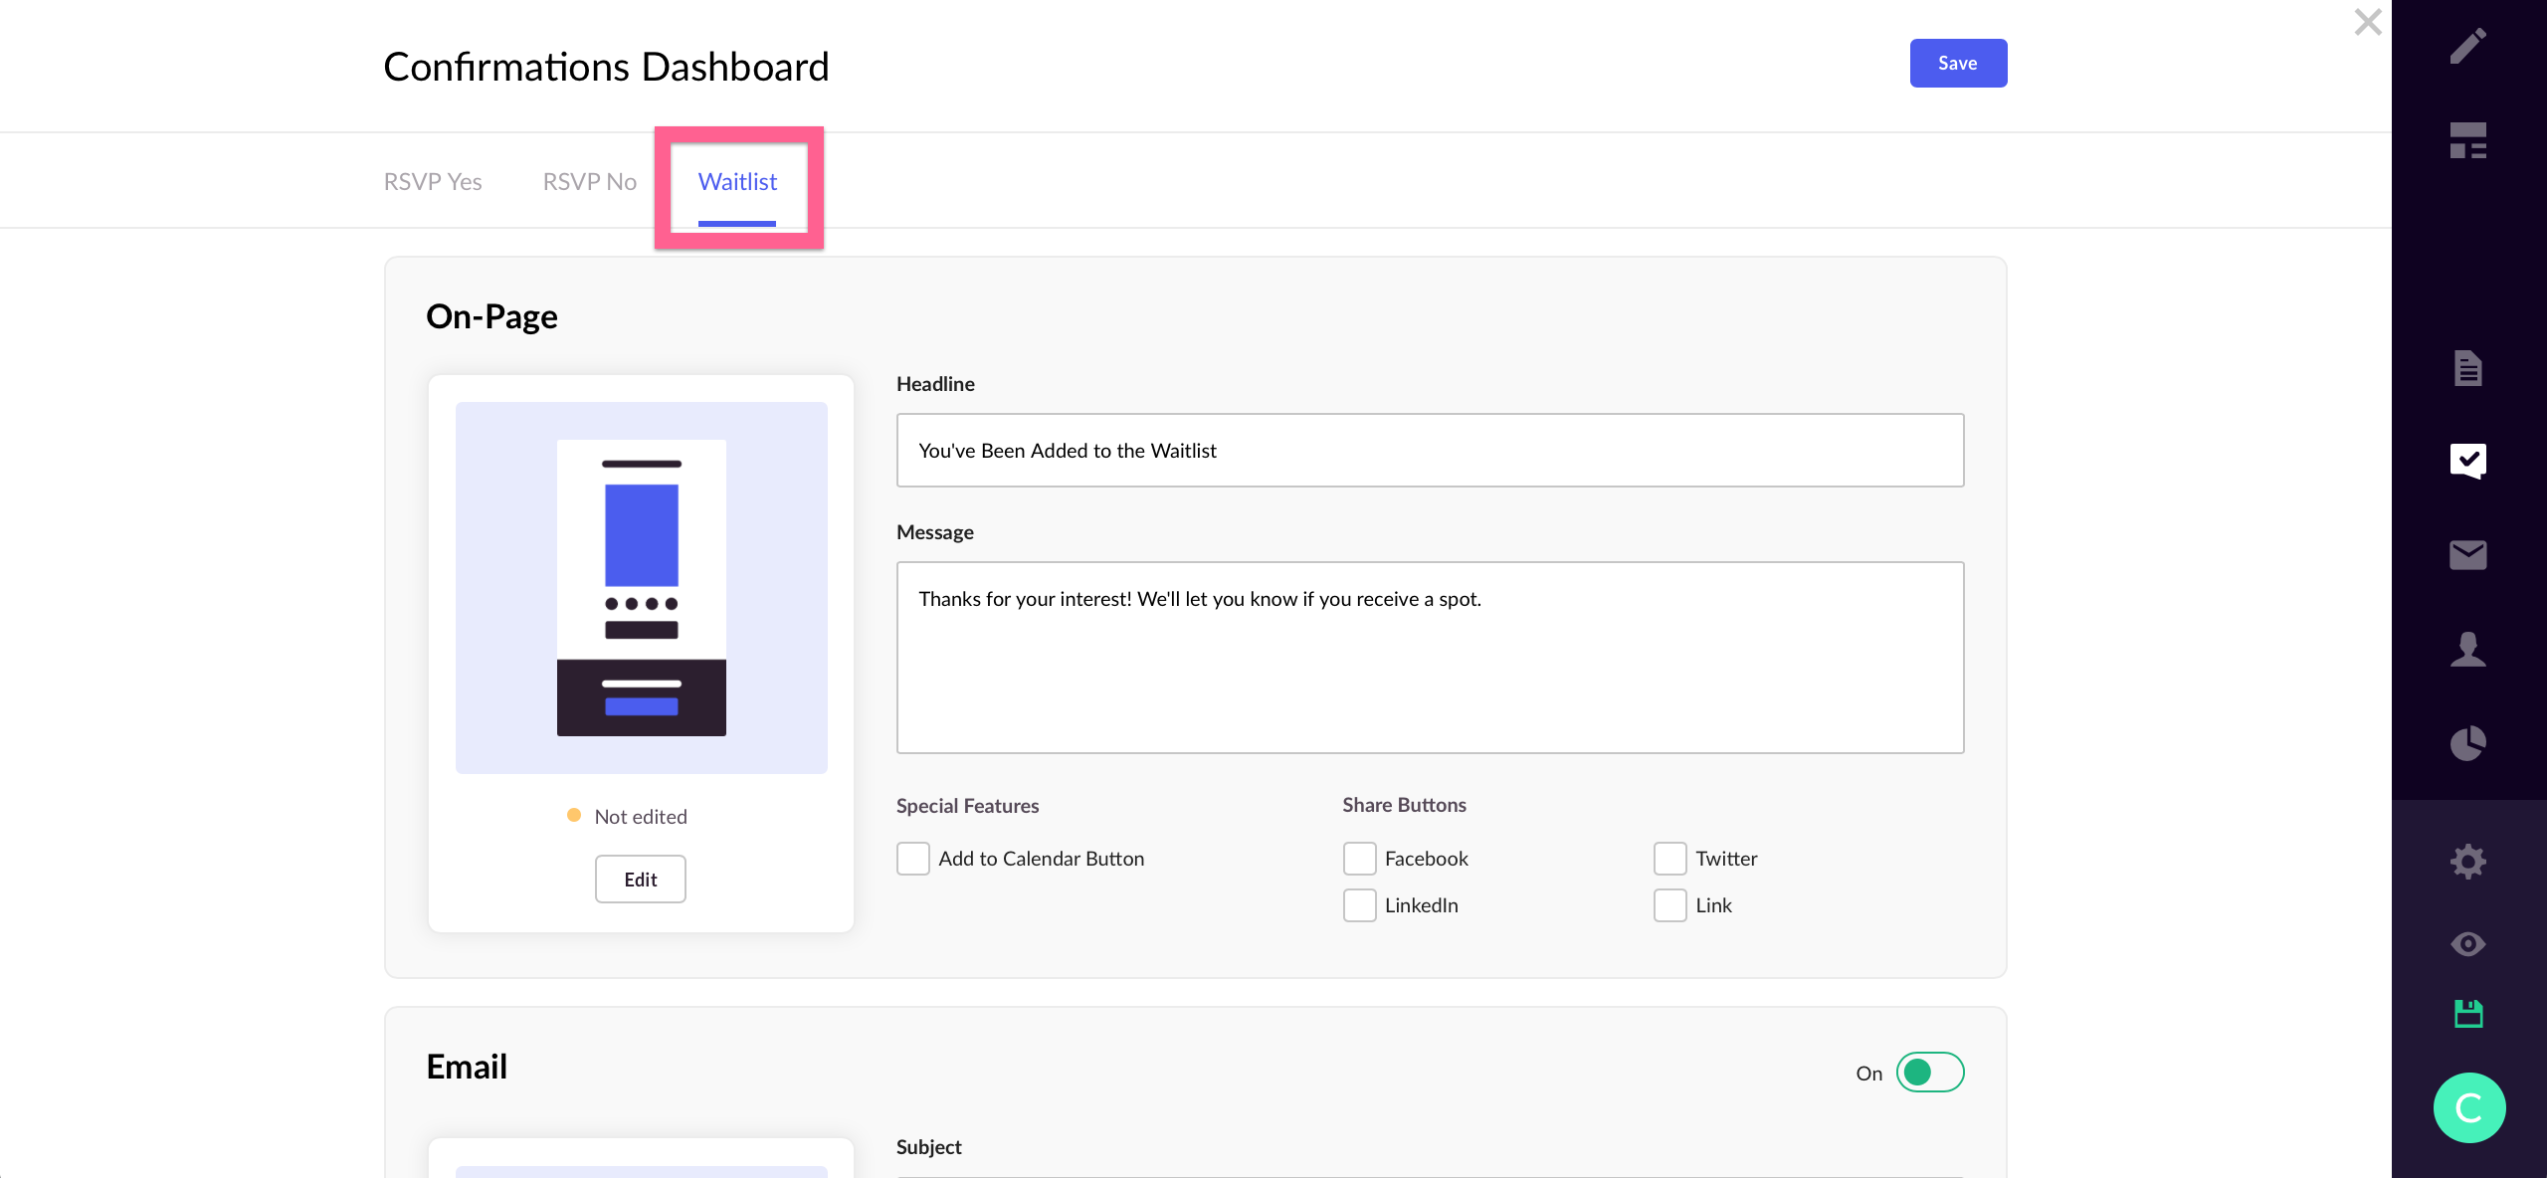Check the Add to Calendar Button box
Screen dimensions: 2547x1178
click(912, 859)
